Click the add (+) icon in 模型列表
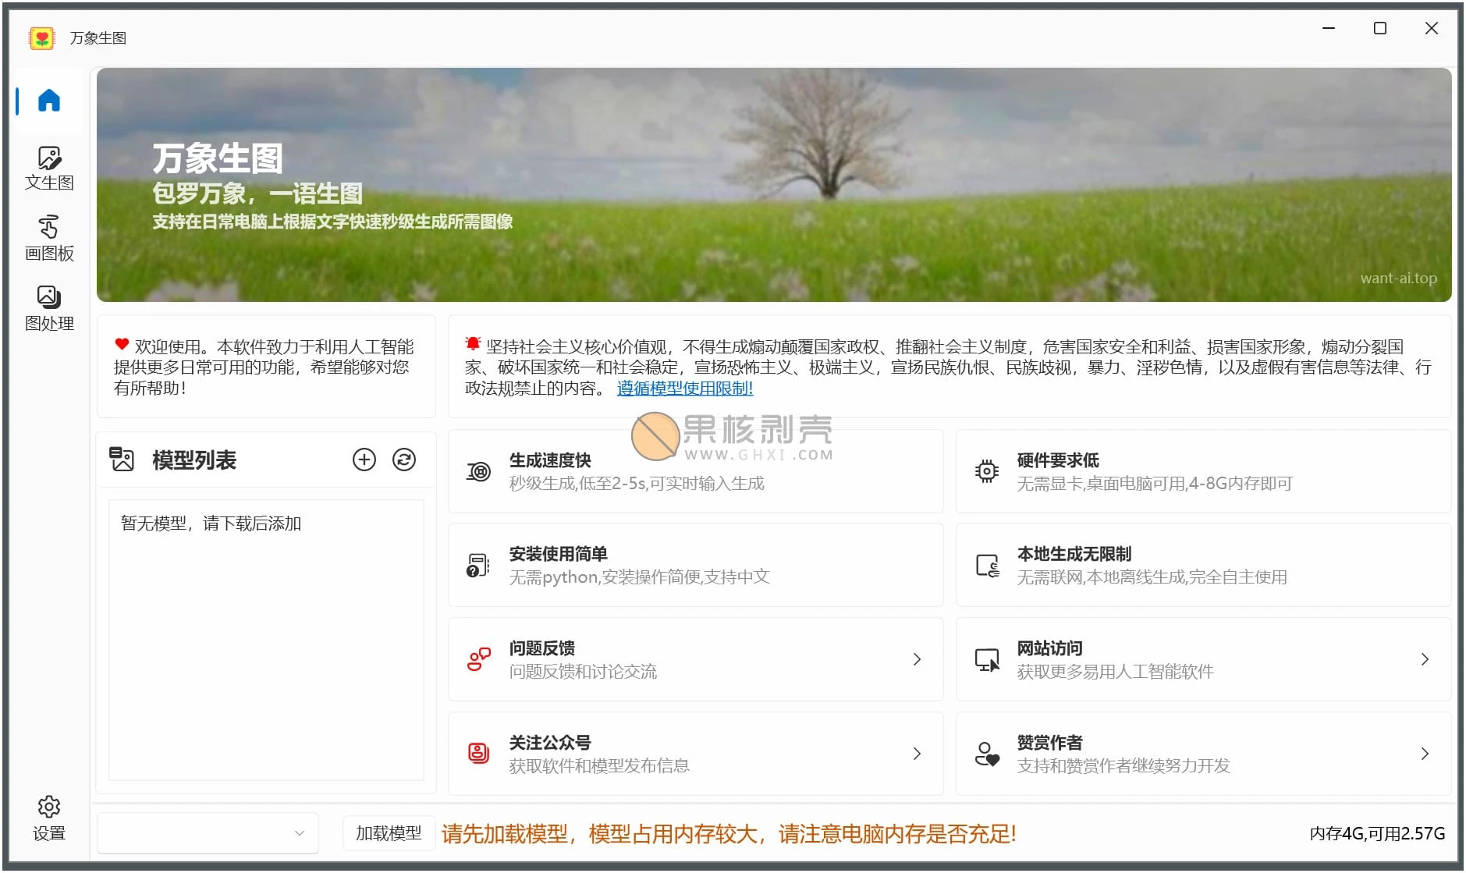Screen dimensions: 1466x873 pyautogui.click(x=364, y=460)
